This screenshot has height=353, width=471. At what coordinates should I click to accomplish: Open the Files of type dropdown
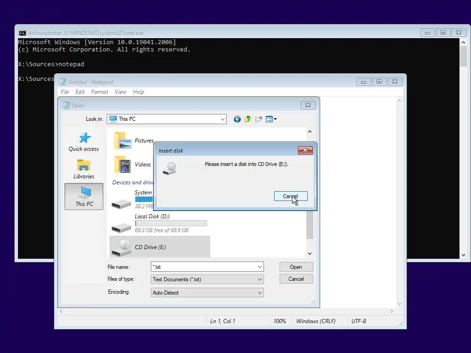[207, 279]
